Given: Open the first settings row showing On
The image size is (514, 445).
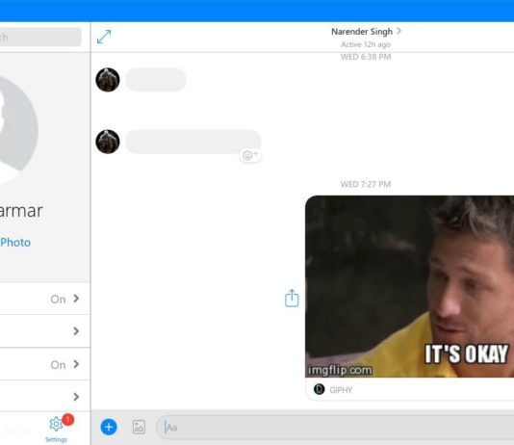Looking at the screenshot, I should (44, 299).
